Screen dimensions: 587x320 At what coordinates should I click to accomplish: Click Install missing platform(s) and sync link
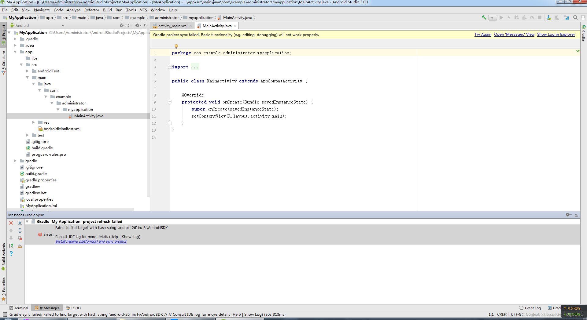[91, 242]
